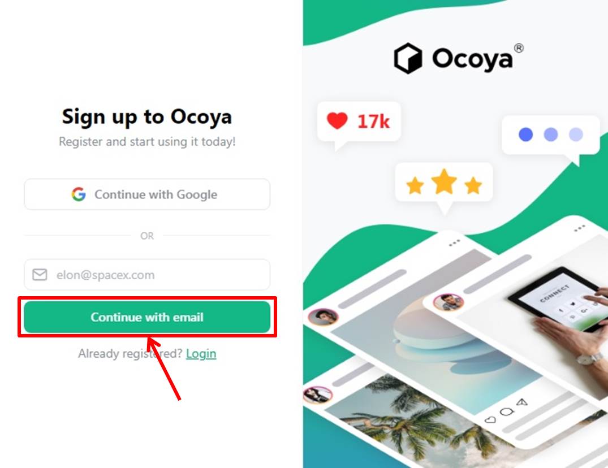This screenshot has height=468, width=608.
Task: Click the small right gold star
Action: [x=473, y=185]
